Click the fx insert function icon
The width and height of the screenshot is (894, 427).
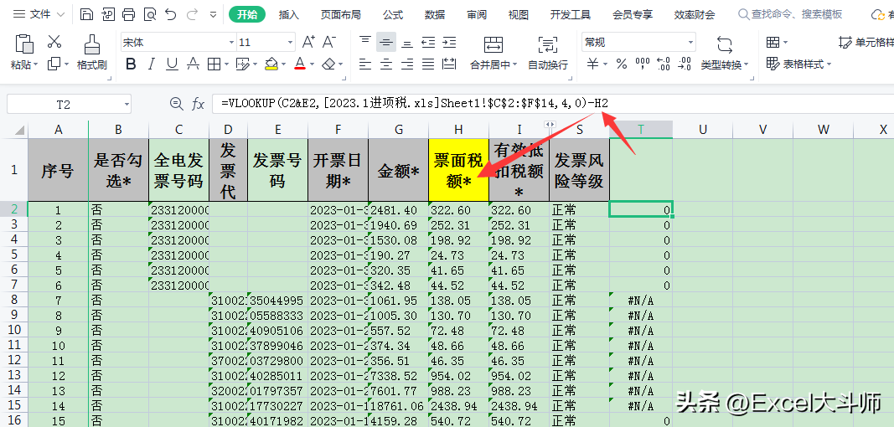(x=198, y=105)
